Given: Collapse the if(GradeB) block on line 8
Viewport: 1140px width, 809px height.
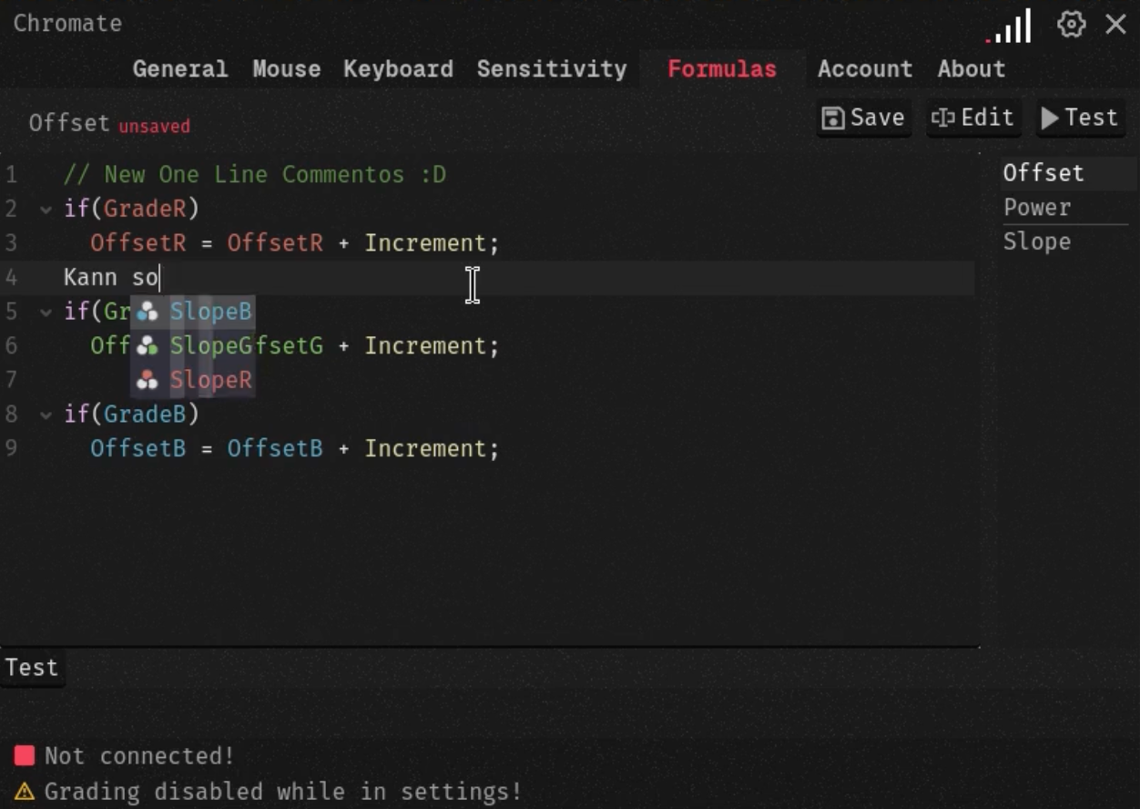Looking at the screenshot, I should point(46,415).
